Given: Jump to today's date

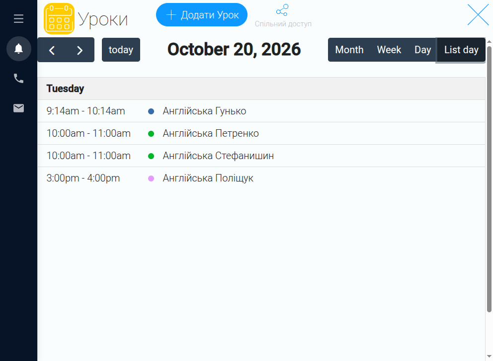Looking at the screenshot, I should pos(121,50).
